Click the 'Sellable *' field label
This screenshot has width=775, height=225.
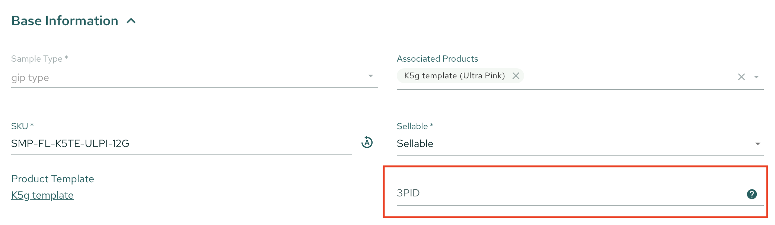[x=415, y=126]
